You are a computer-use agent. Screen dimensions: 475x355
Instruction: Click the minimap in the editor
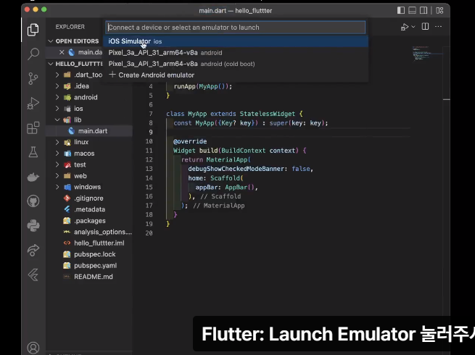(x=426, y=54)
